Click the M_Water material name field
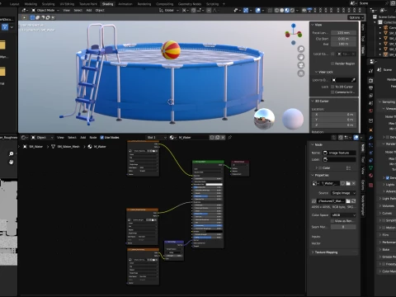Image resolution: width=396 pixels, height=297 pixels. click(192, 137)
